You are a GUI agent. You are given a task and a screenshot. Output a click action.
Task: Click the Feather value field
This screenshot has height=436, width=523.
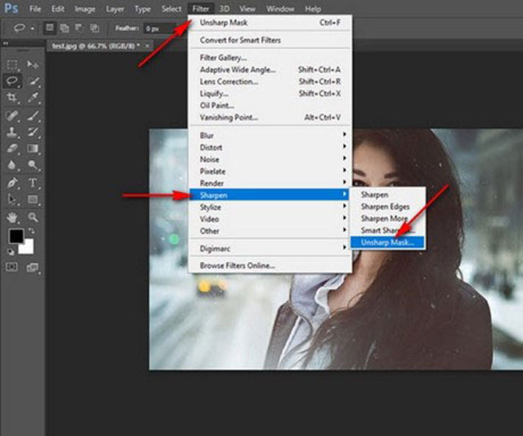pyautogui.click(x=159, y=29)
